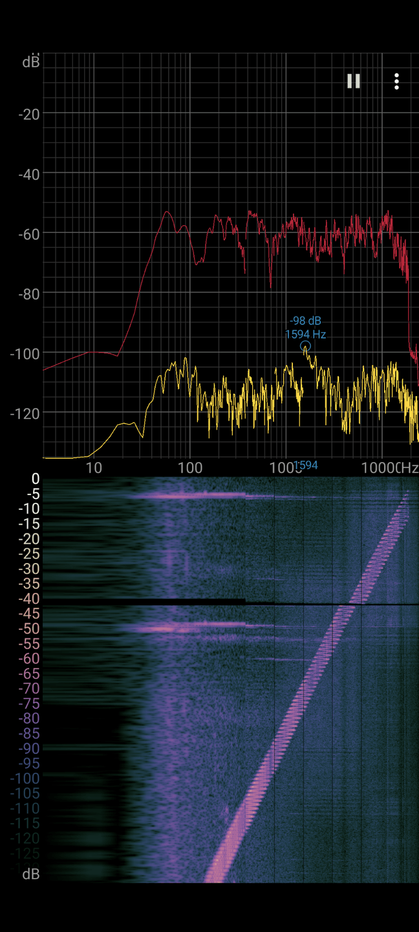The image size is (419, 932).
Task: Click the dB unit label above the spectrum graph
Action: [30, 62]
